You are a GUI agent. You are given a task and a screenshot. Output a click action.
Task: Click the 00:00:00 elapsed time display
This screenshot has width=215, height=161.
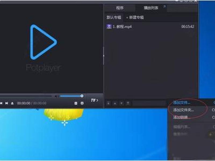tap(24, 103)
